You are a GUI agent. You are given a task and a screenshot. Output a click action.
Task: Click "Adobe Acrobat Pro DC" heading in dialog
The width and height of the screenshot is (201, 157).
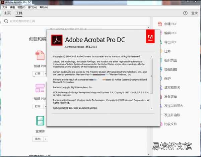pos(95,40)
